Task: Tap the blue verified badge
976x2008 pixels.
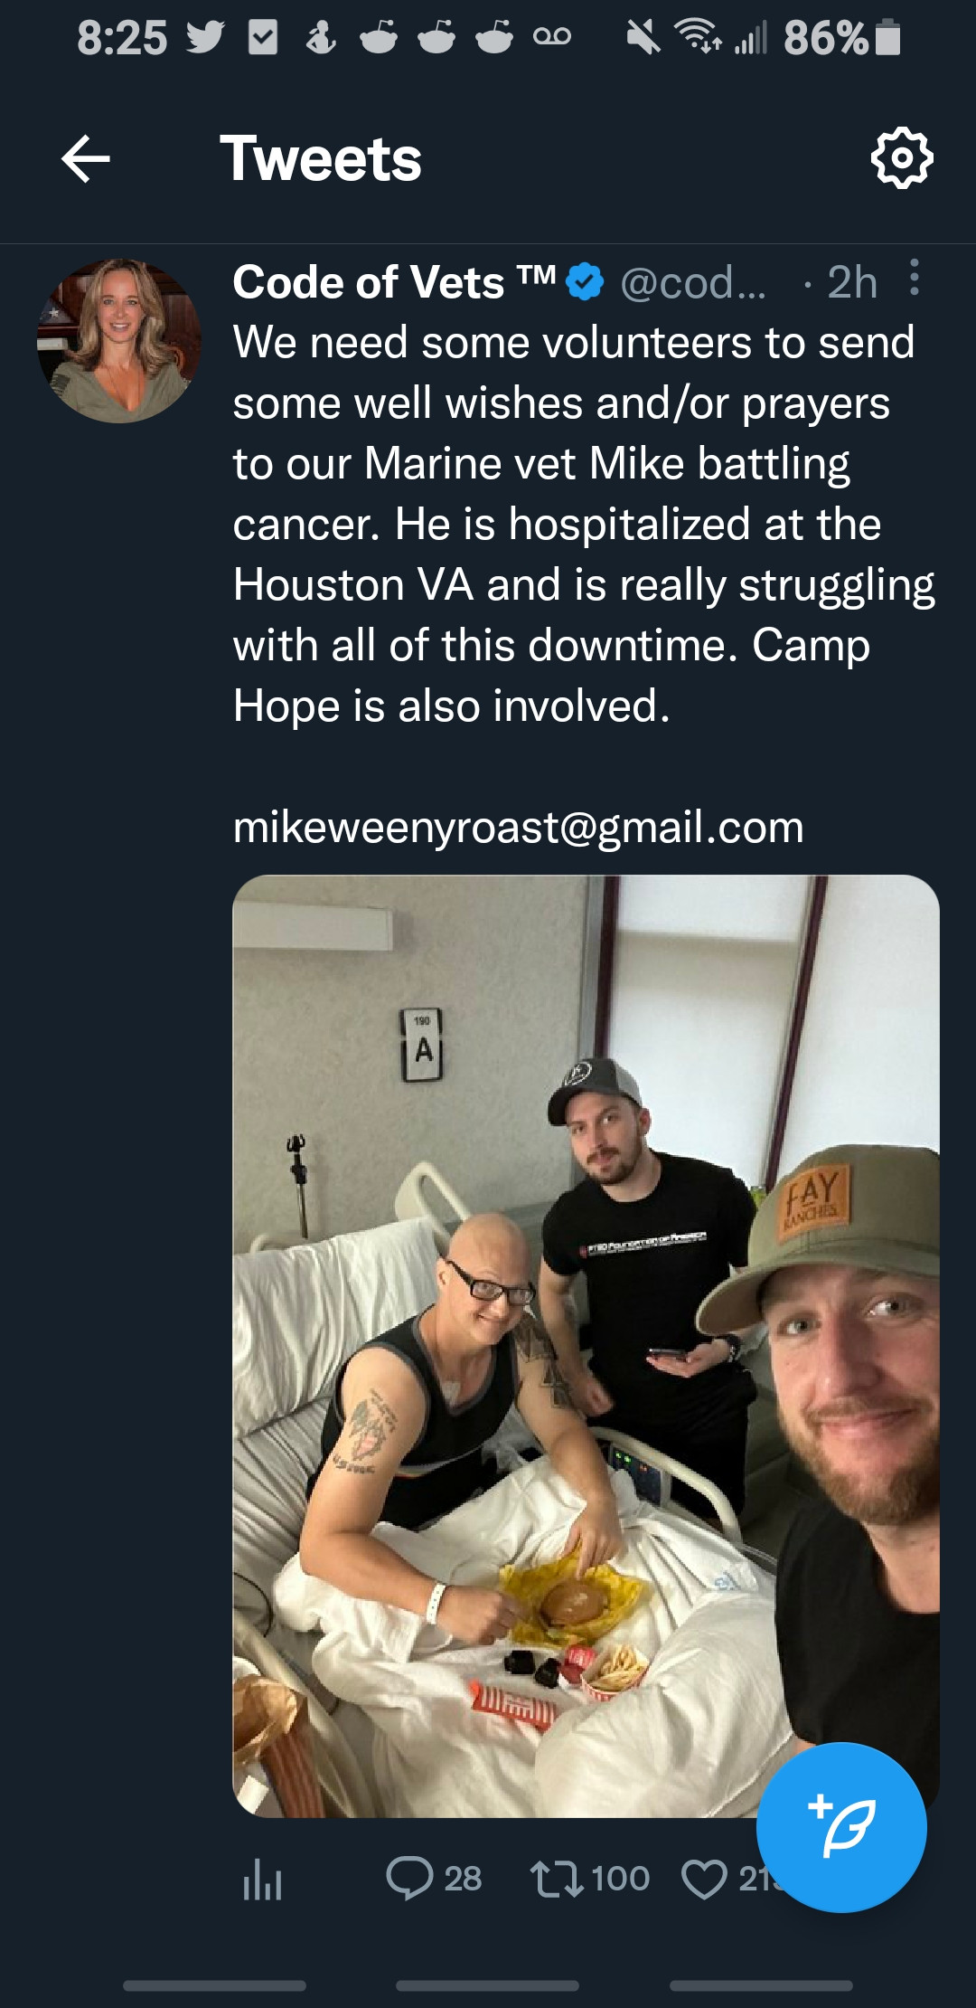Action: (x=585, y=282)
